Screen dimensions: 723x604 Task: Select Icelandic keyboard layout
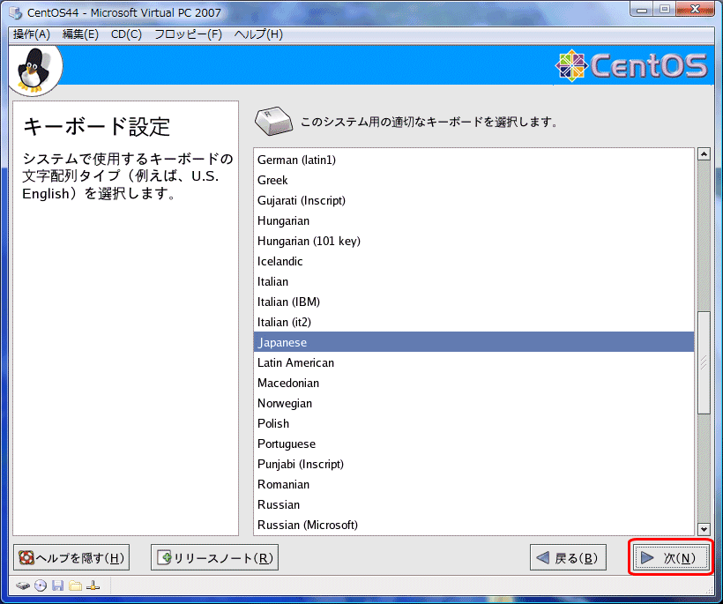473,261
